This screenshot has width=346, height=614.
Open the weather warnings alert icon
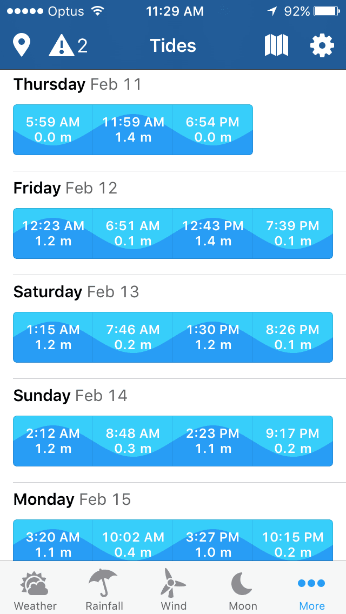coord(68,46)
